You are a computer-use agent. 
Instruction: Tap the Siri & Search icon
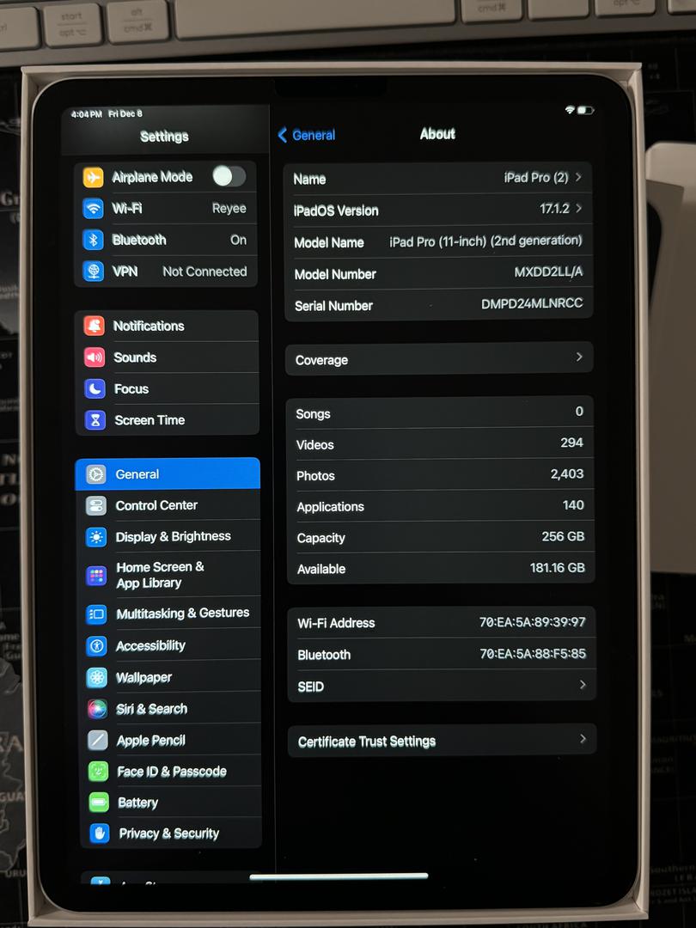pos(98,709)
